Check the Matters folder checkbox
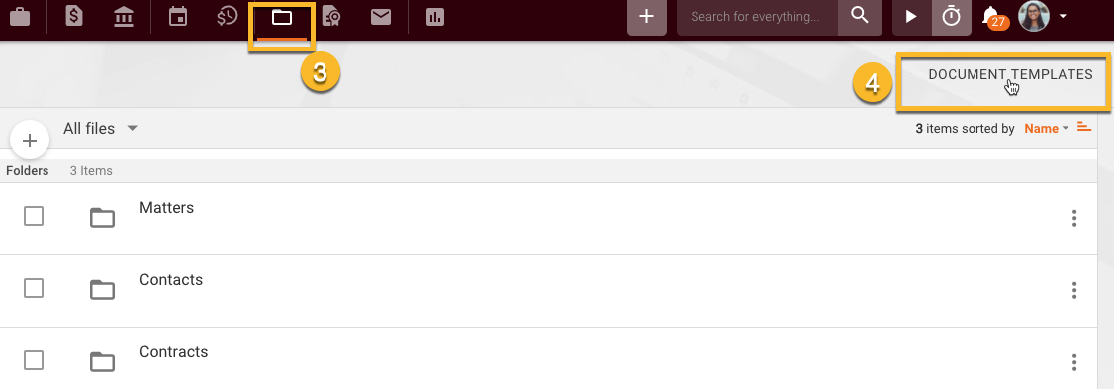The width and height of the screenshot is (1114, 389). point(34,216)
